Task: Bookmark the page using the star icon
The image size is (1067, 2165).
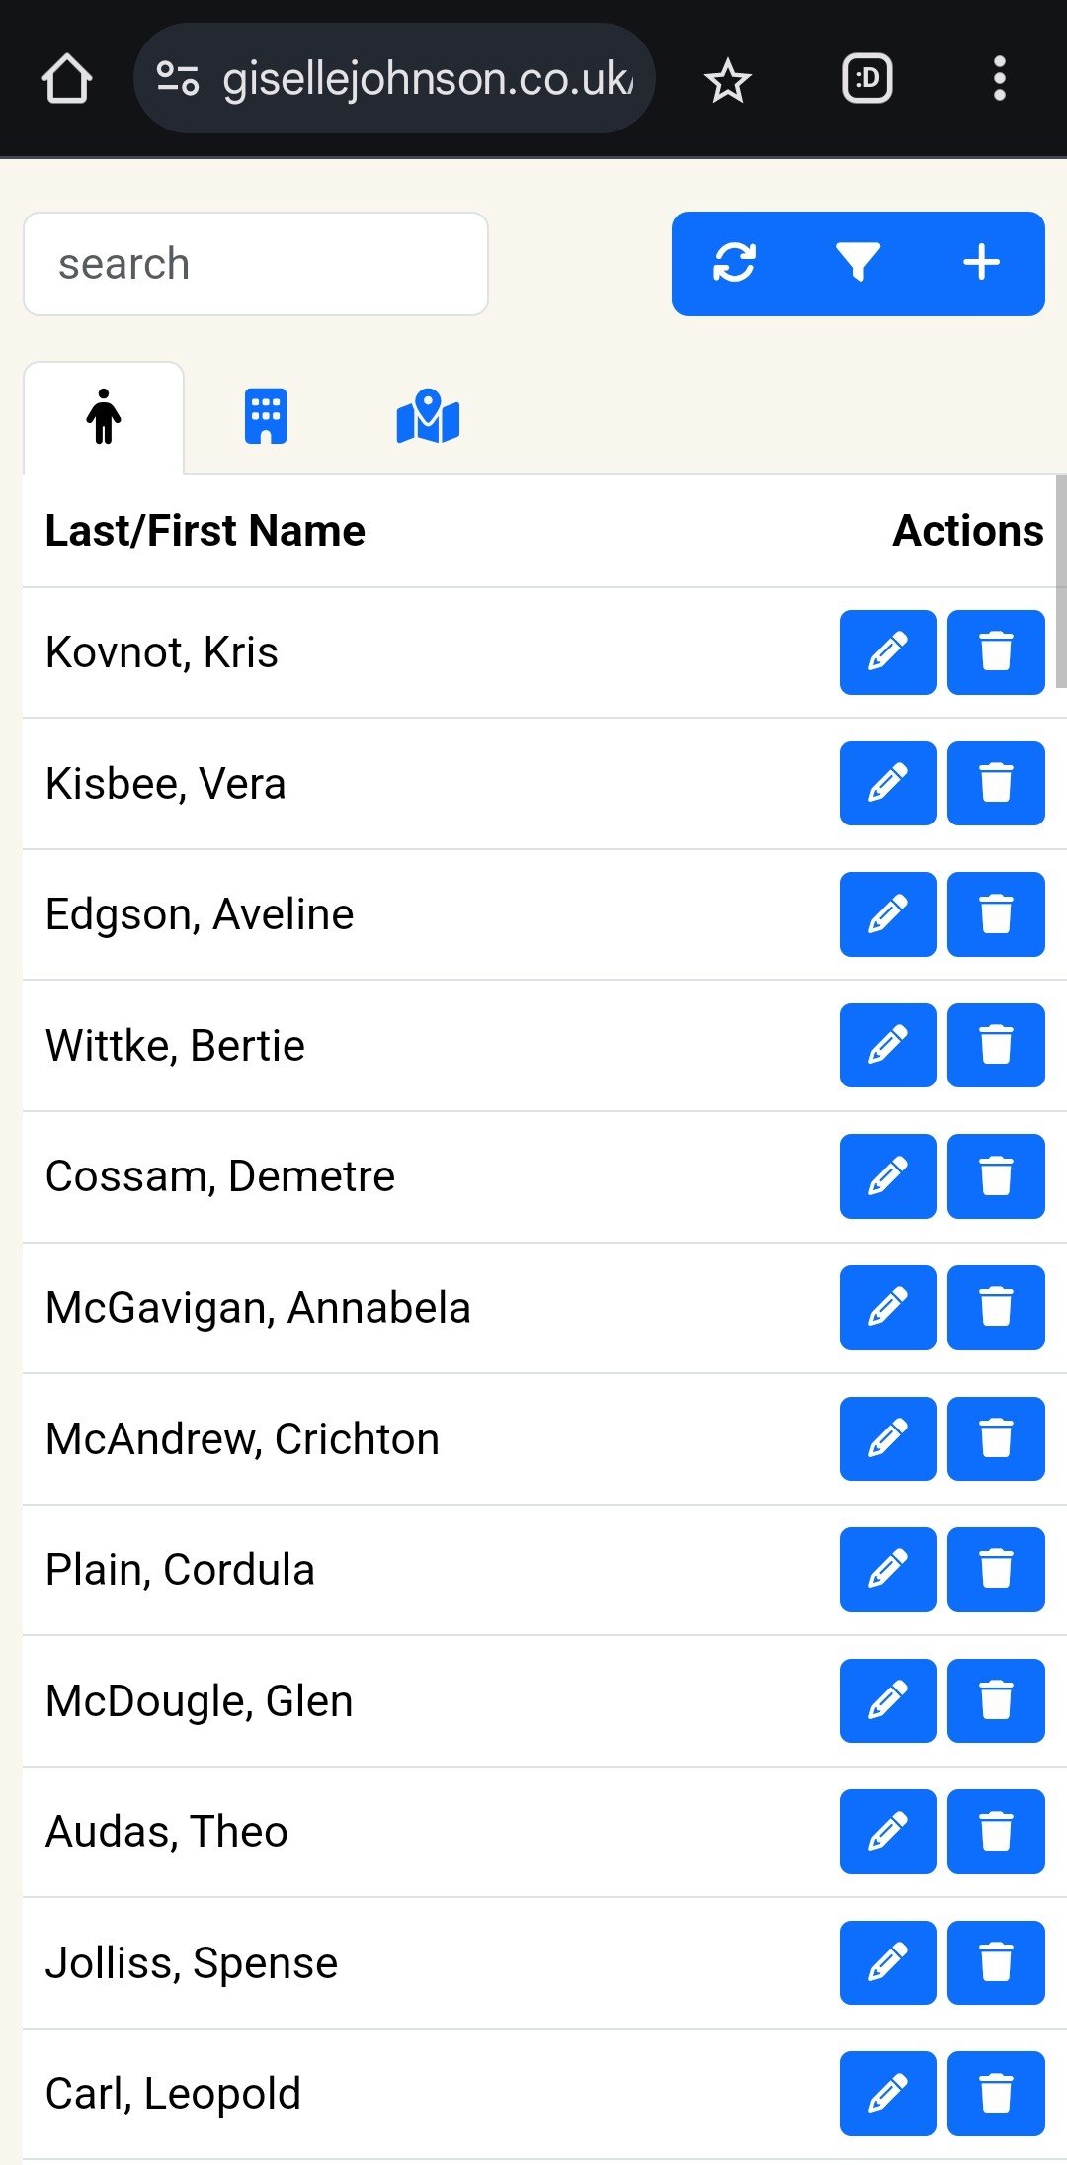Action: (x=728, y=79)
